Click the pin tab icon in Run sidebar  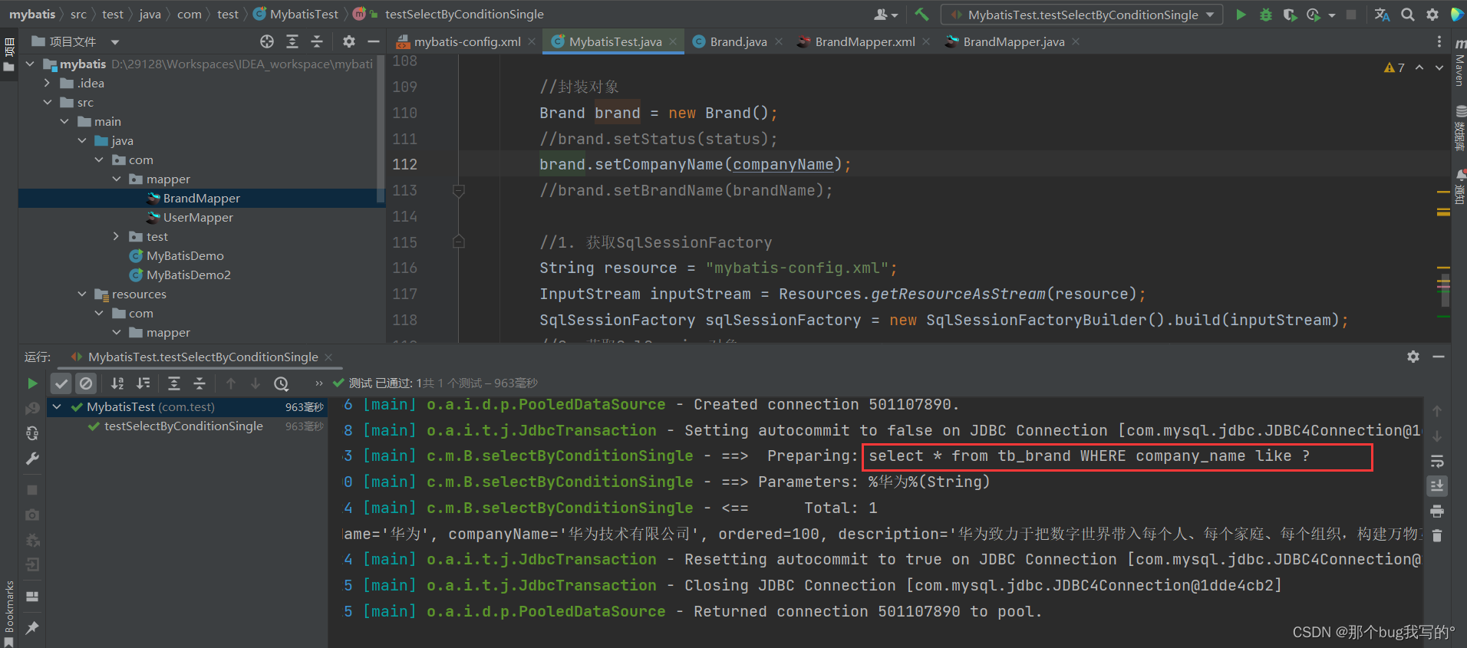click(32, 628)
